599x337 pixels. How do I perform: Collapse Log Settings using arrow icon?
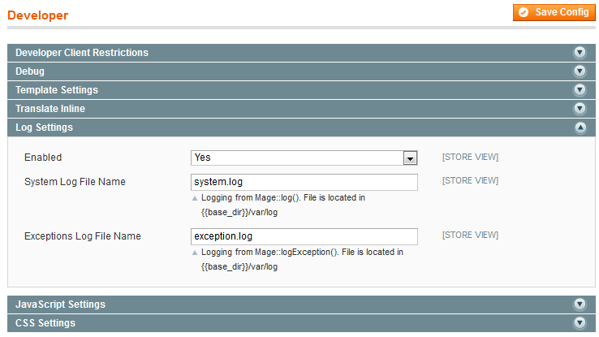pos(580,127)
